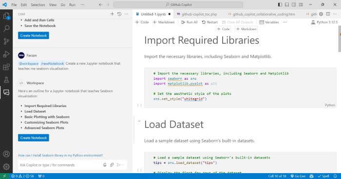341x179 pixels.
Task: Open the Edit menu
Action: [x=24, y=4]
